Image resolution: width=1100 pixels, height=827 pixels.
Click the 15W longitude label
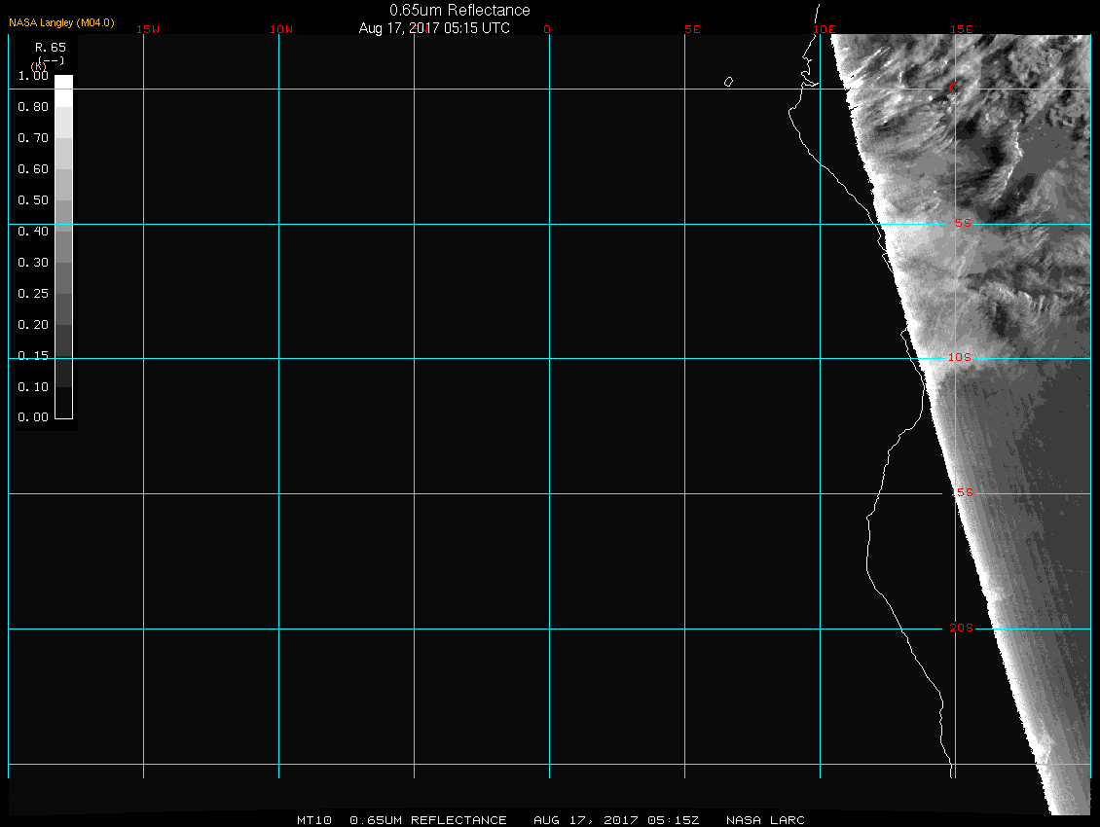point(148,29)
